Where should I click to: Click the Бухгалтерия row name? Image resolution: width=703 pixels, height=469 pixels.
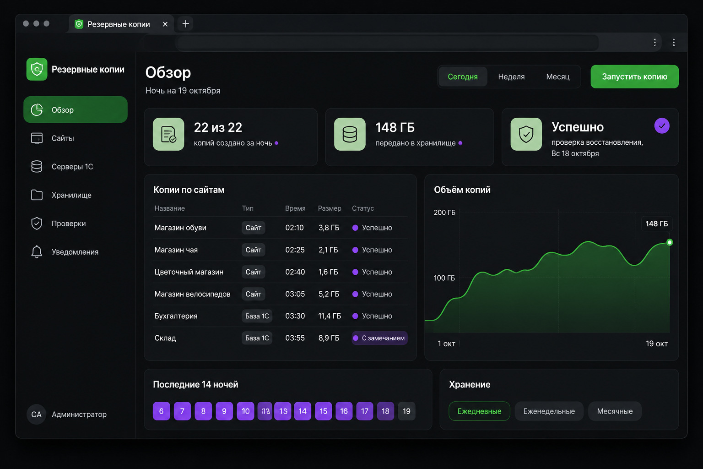(176, 316)
